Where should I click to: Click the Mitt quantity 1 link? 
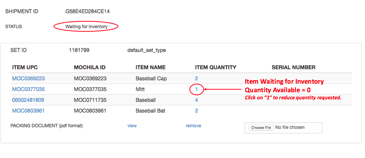click(x=197, y=89)
